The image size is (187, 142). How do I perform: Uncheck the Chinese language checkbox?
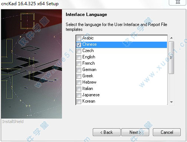coord(79,45)
